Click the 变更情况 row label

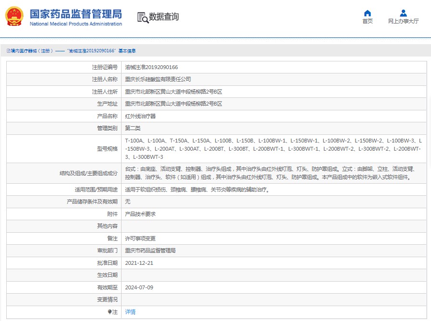(107, 299)
